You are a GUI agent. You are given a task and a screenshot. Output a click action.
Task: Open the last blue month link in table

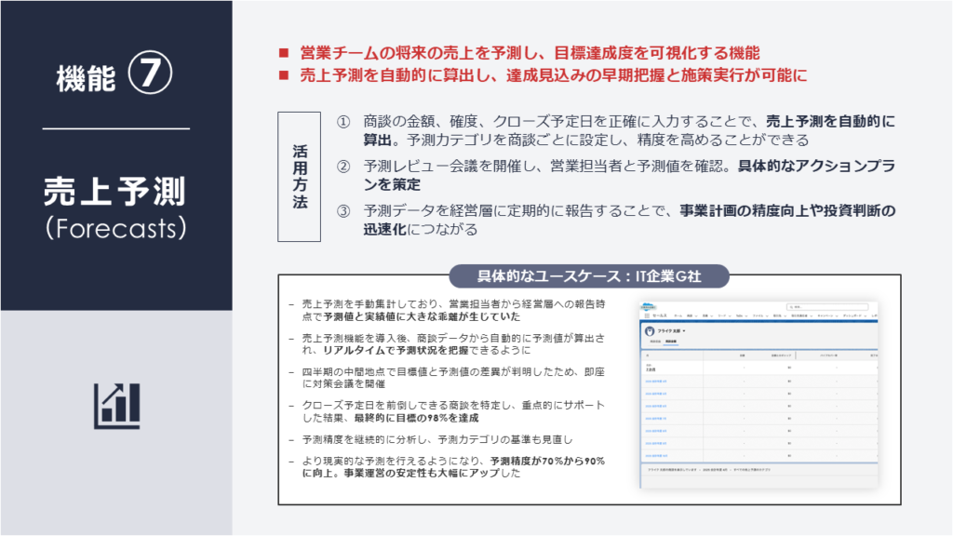coord(655,456)
